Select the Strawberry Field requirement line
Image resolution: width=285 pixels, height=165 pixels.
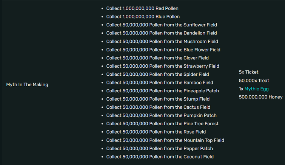(x=163, y=66)
